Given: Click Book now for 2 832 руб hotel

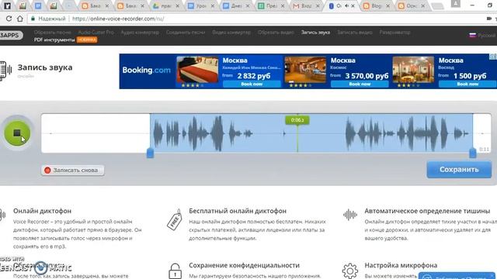Looking at the screenshot, I should [x=252, y=84].
